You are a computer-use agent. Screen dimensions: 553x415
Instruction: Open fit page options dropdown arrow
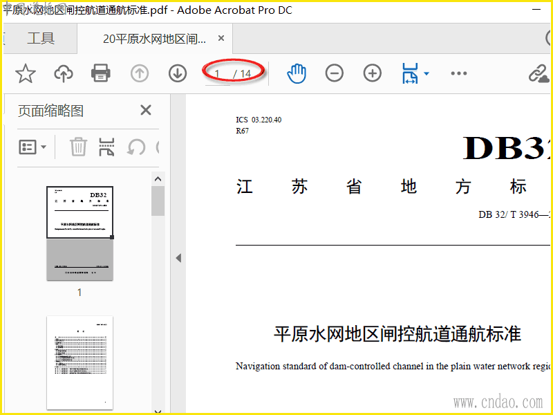pos(427,73)
